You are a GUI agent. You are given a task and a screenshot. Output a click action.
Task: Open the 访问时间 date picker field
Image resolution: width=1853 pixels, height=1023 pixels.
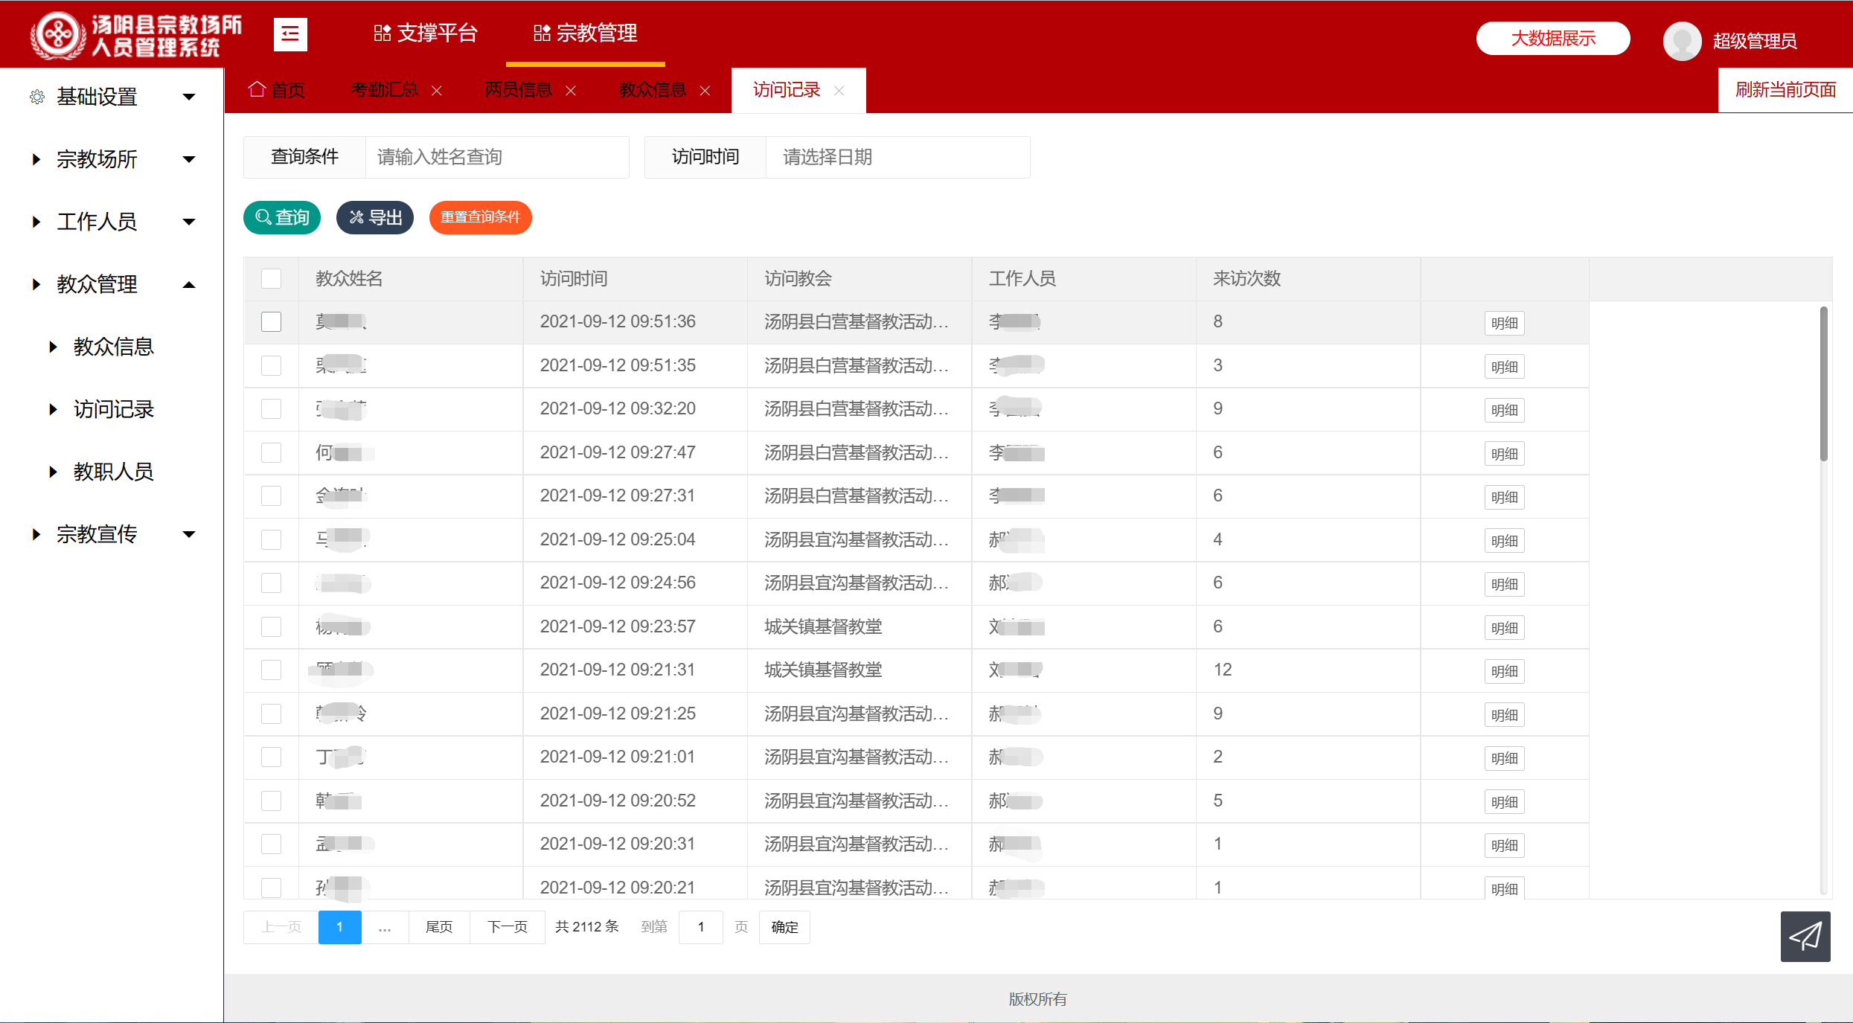click(x=897, y=157)
